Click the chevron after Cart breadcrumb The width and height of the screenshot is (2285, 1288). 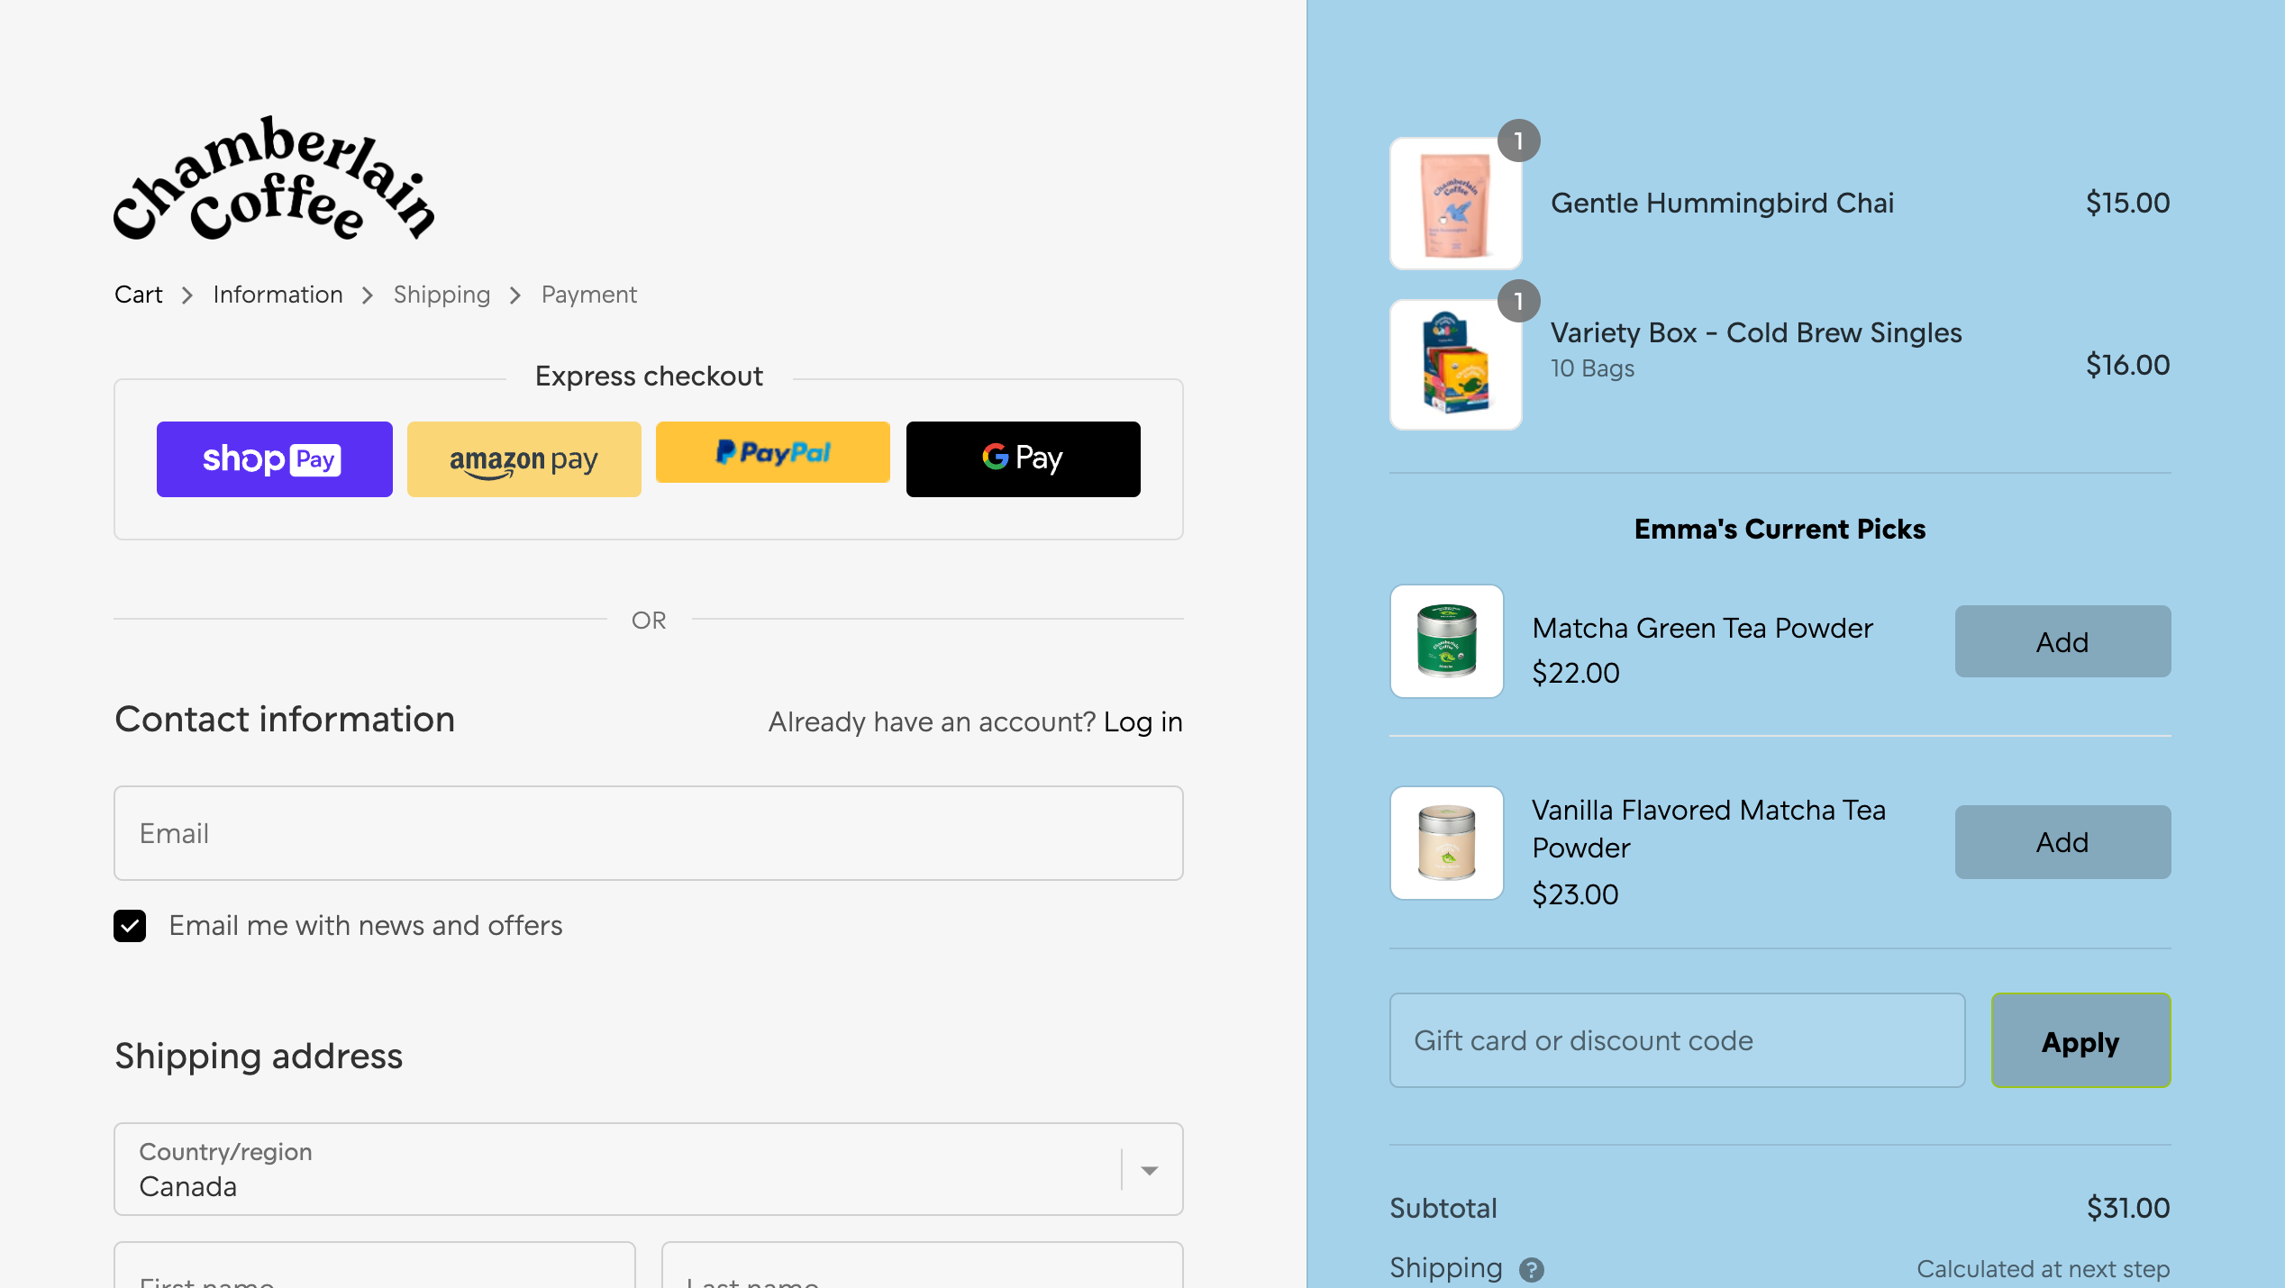click(187, 295)
